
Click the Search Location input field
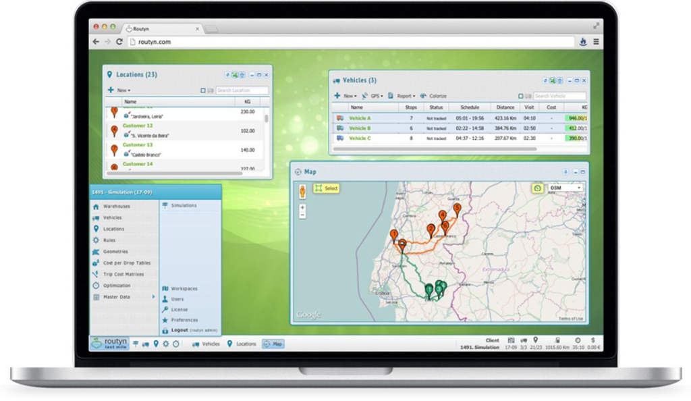tap(242, 90)
